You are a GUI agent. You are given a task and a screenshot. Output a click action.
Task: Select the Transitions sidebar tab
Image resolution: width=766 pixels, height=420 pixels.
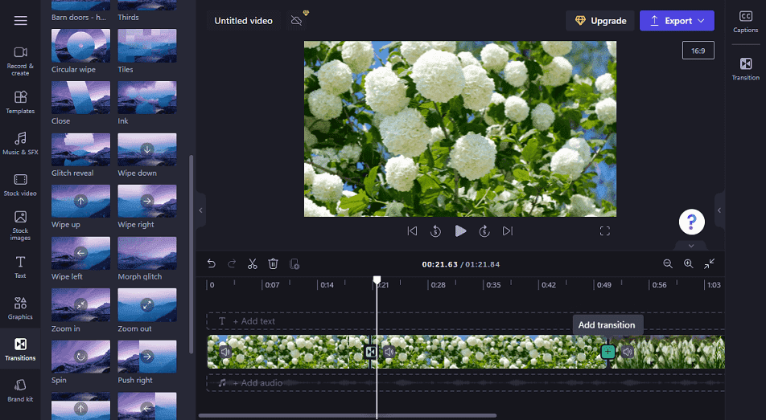pyautogui.click(x=20, y=349)
